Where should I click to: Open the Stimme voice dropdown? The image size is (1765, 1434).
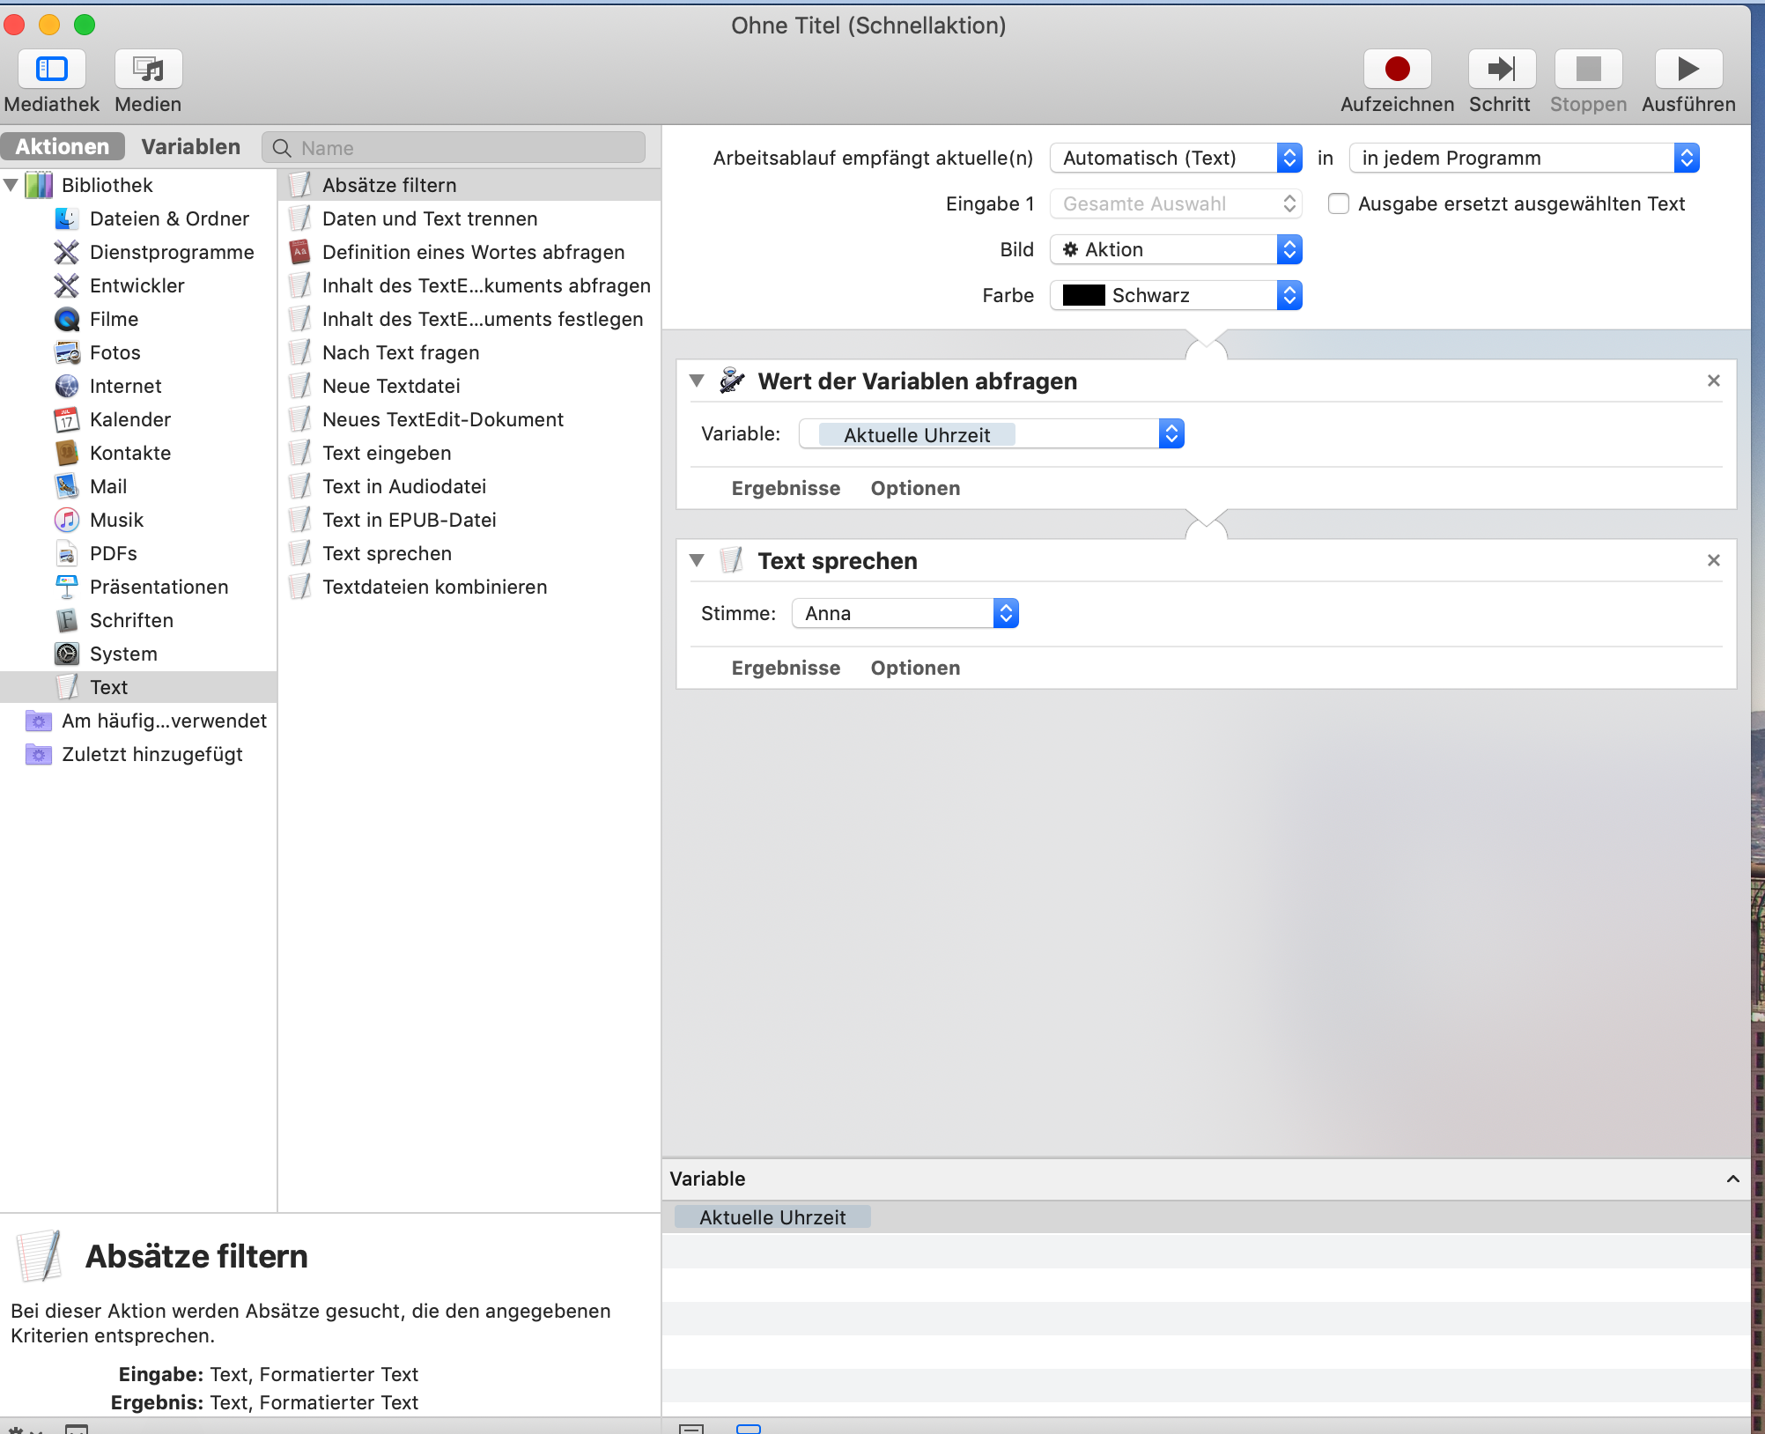[905, 614]
